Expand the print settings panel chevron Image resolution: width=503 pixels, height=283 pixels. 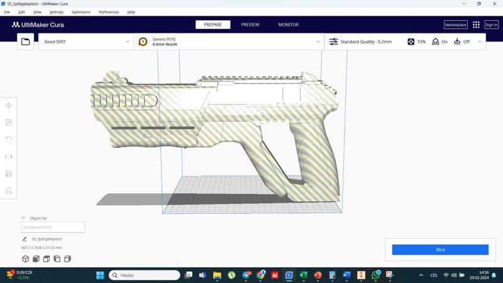[x=479, y=42]
